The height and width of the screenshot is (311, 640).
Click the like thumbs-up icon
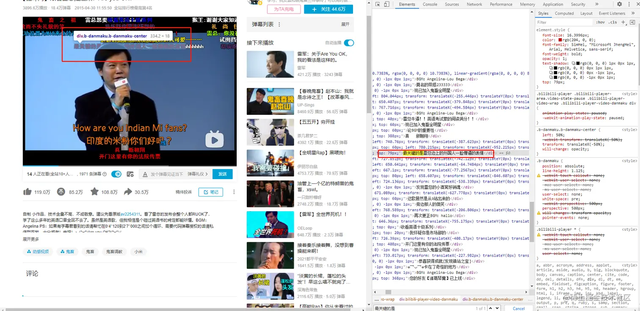click(28, 192)
